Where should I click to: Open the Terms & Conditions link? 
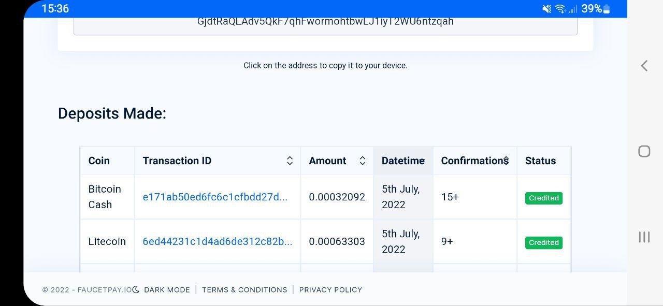[x=244, y=290]
